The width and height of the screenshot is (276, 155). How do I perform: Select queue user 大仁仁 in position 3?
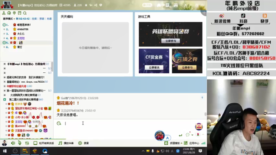coord(21,34)
